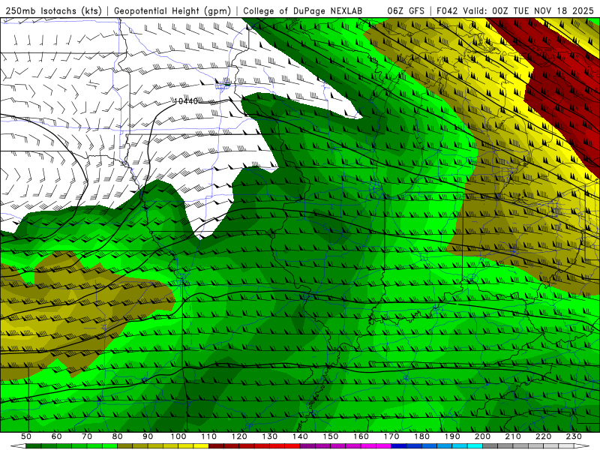Viewport: 600px width, 450px height.
Task: Click the '90' value on the color scale
Action: coord(148,436)
